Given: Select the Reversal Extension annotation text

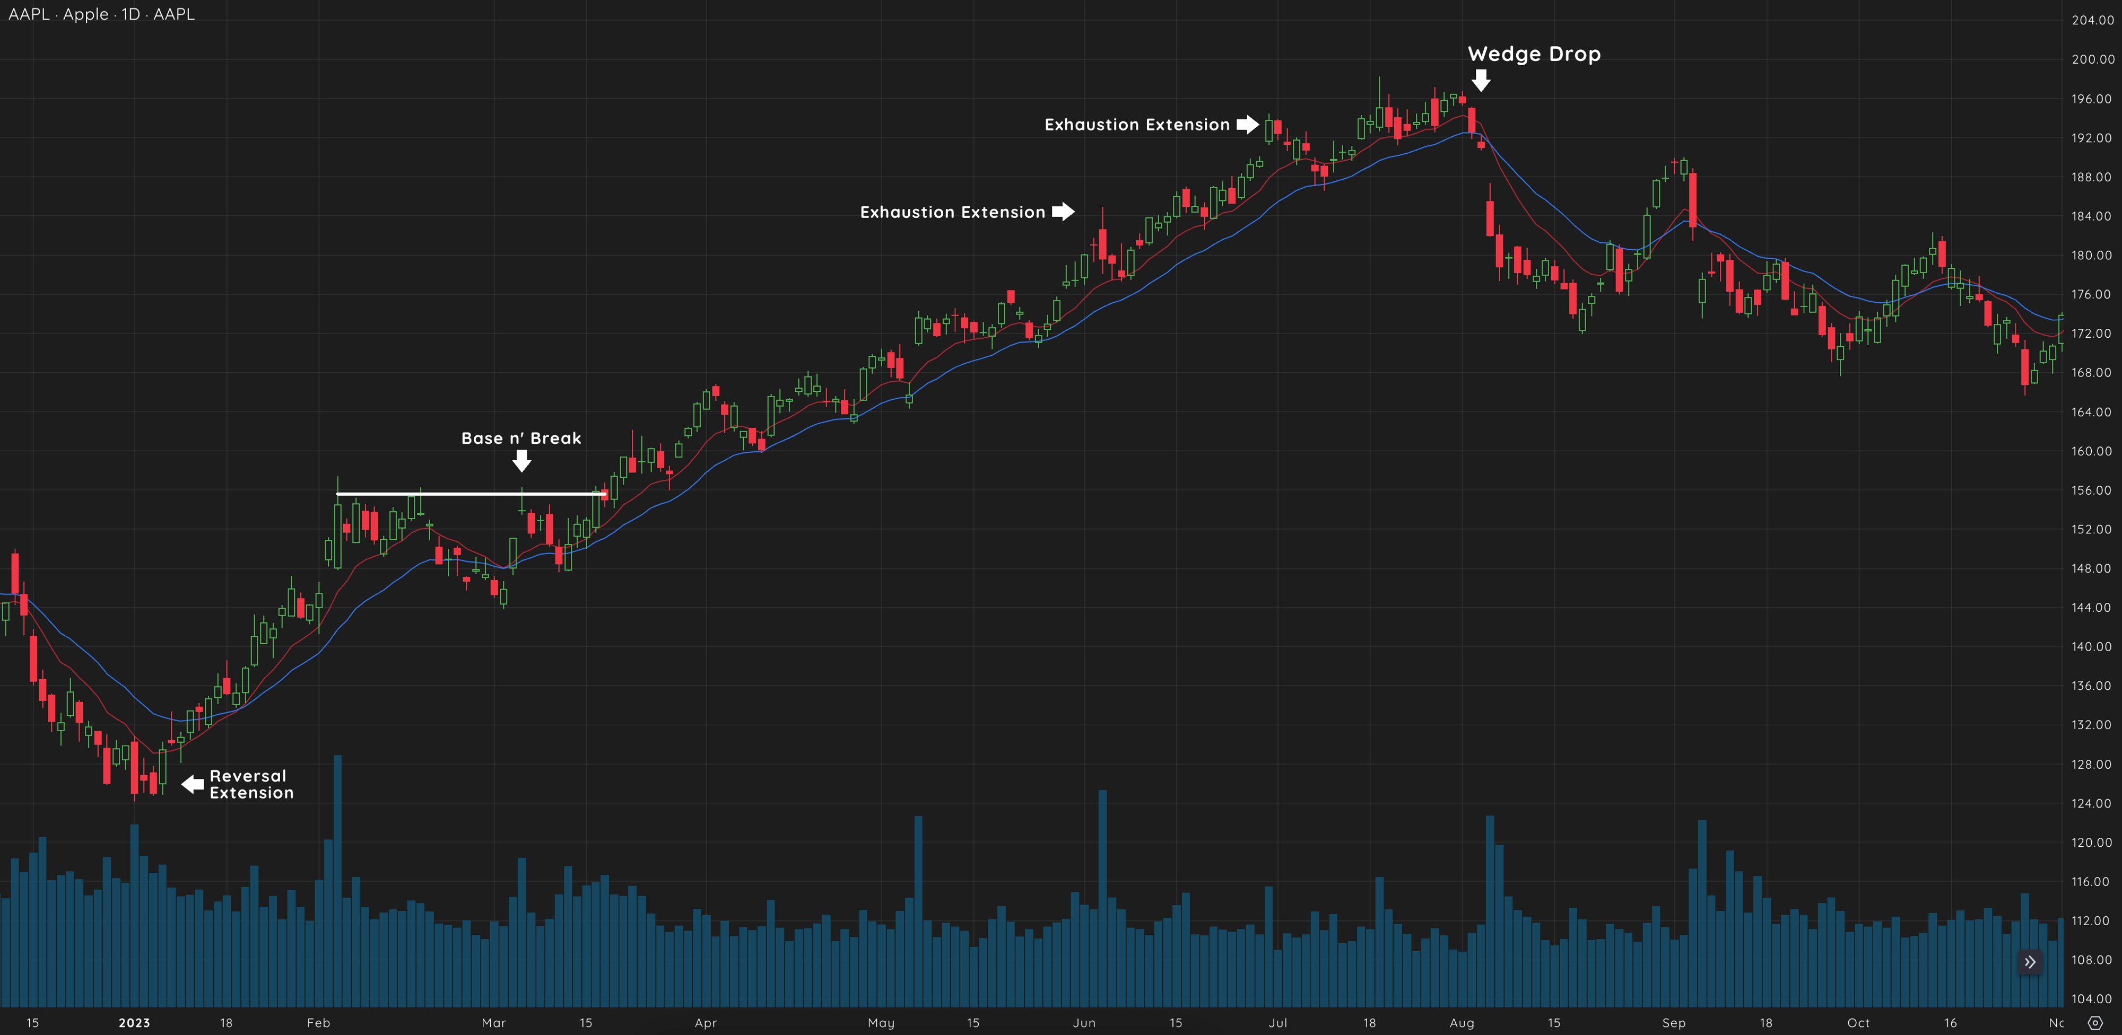Looking at the screenshot, I should [251, 784].
